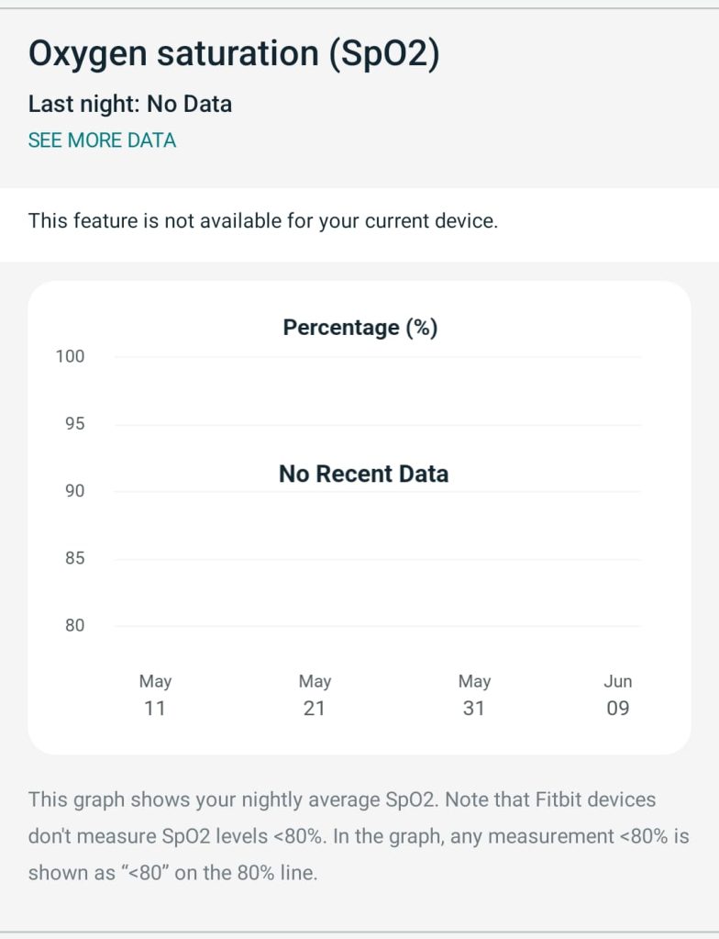Click the 100 y-axis label
Image resolution: width=719 pixels, height=939 pixels.
70,357
